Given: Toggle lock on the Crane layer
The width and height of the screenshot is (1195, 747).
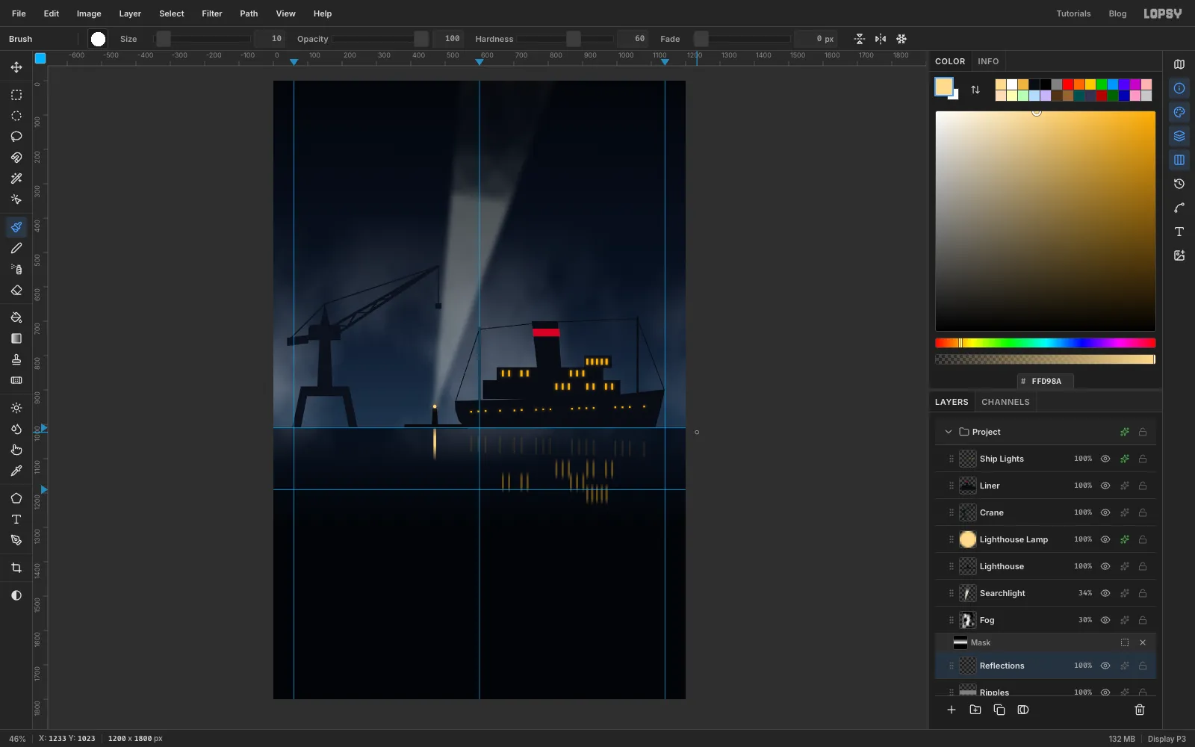Looking at the screenshot, I should pos(1143,512).
